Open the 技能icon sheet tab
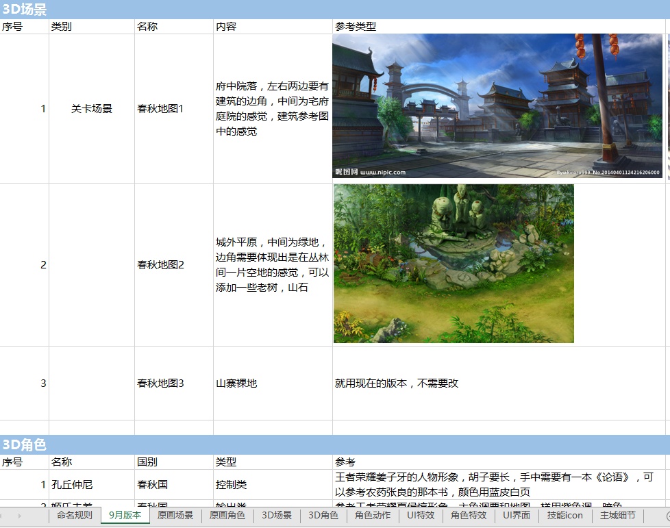Viewport: 670px width, 528px height. (565, 515)
